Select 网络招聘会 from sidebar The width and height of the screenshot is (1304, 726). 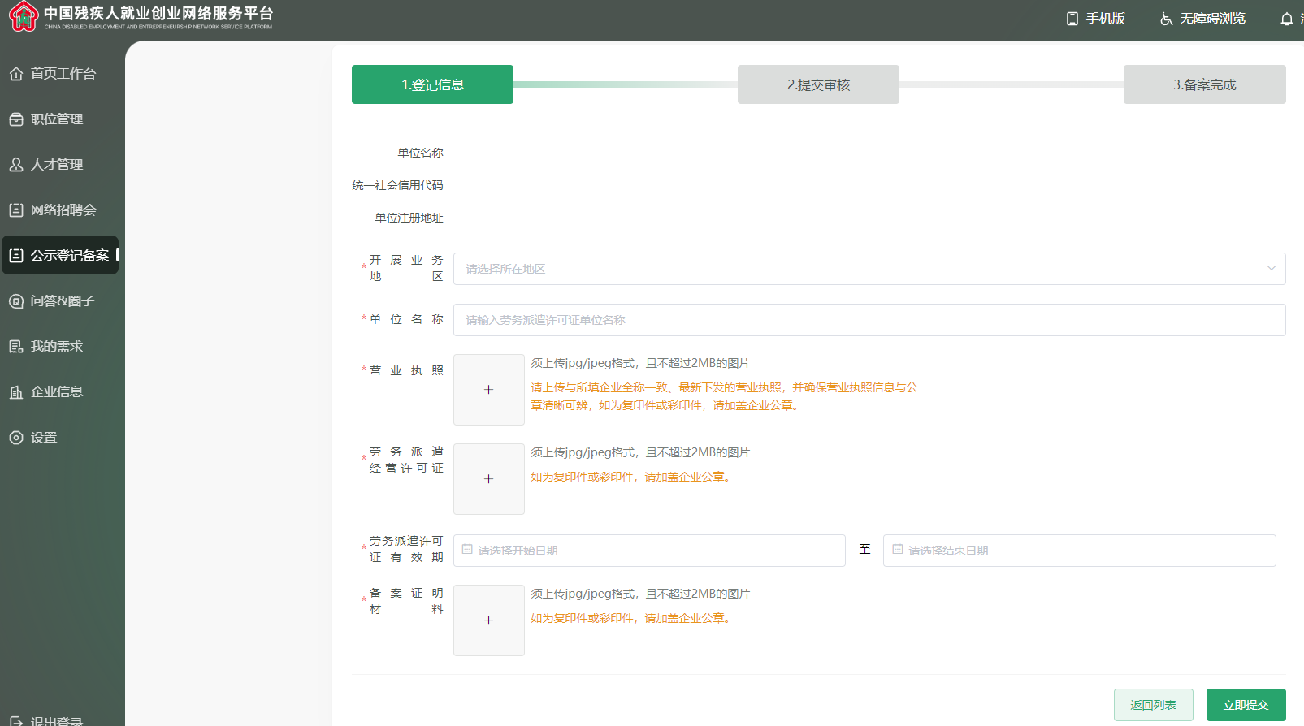tap(63, 210)
